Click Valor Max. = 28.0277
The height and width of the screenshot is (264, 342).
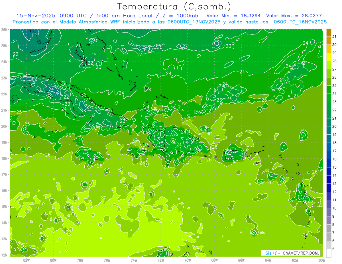(x=294, y=16)
